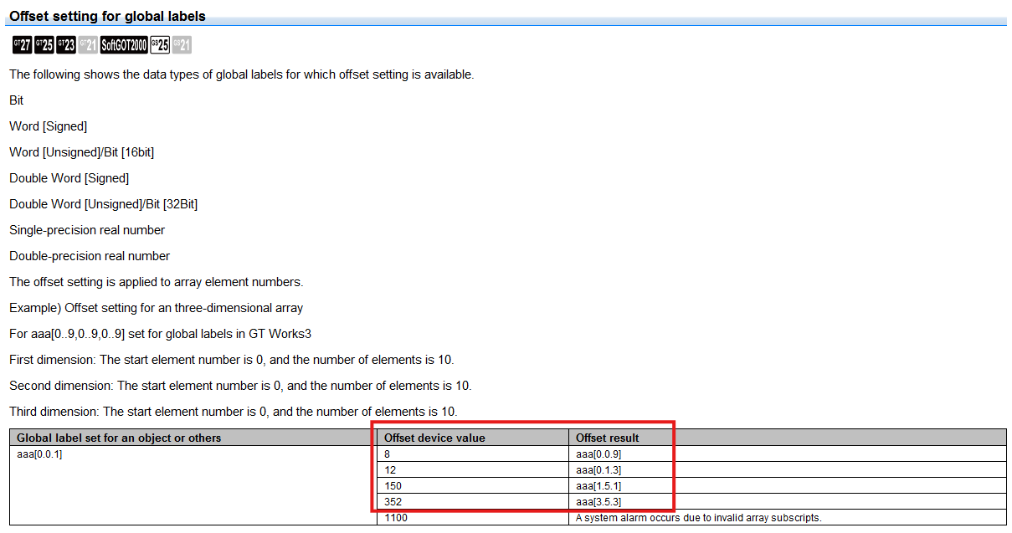Click the GT27 model badge

[22, 45]
